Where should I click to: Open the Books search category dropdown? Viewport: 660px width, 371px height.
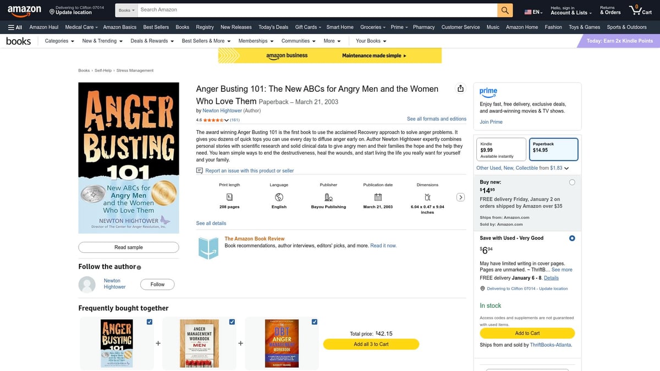126,9
